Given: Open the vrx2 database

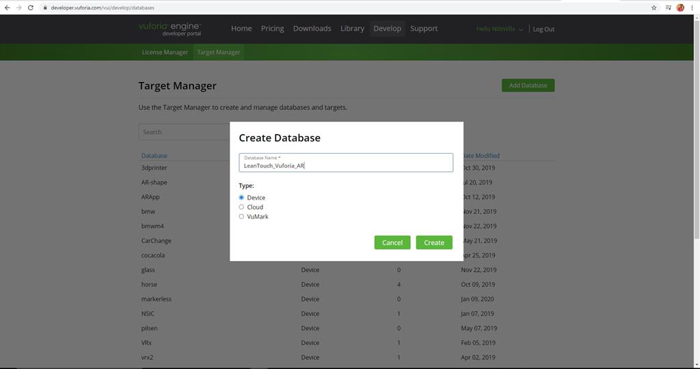Looking at the screenshot, I should (148, 357).
